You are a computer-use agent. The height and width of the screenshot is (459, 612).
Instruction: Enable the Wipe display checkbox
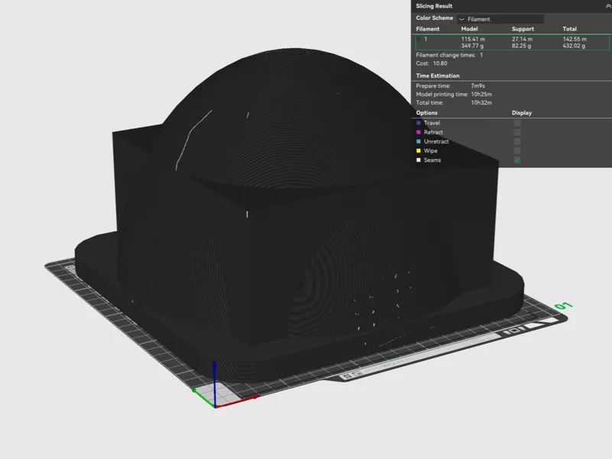(517, 151)
